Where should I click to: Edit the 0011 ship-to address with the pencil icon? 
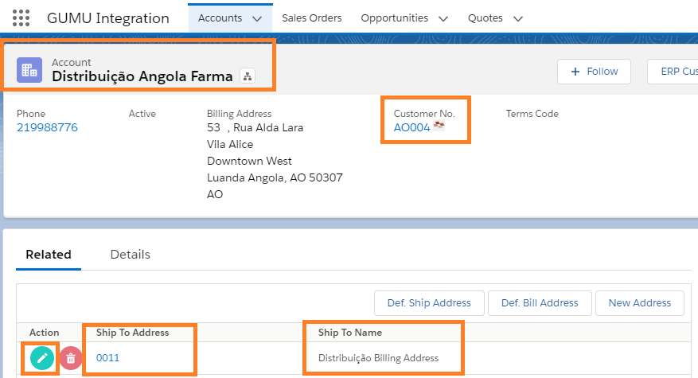tap(42, 358)
